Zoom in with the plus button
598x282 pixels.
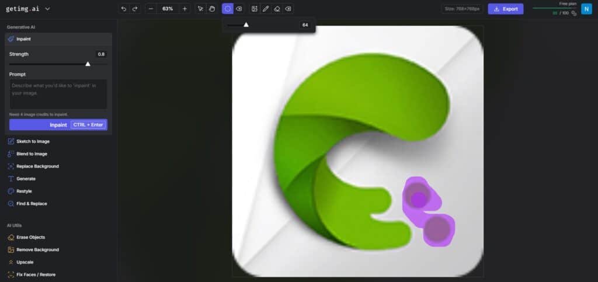[x=185, y=9]
